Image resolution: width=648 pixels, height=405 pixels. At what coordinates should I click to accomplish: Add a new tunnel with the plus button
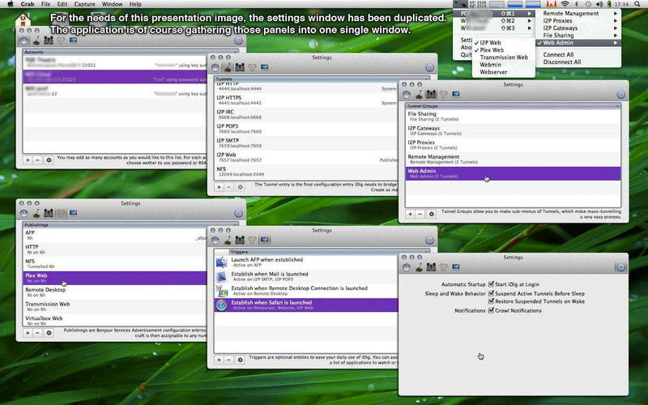click(x=219, y=187)
